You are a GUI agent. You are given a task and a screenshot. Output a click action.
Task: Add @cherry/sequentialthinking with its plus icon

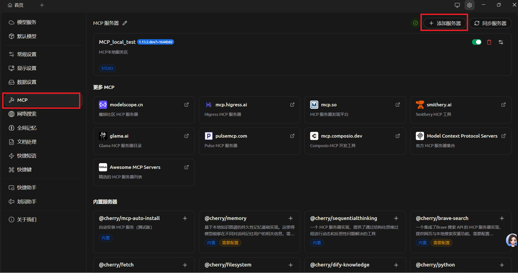click(x=396, y=218)
